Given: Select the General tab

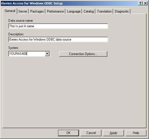Looking at the screenshot, I should pyautogui.click(x=10, y=11).
